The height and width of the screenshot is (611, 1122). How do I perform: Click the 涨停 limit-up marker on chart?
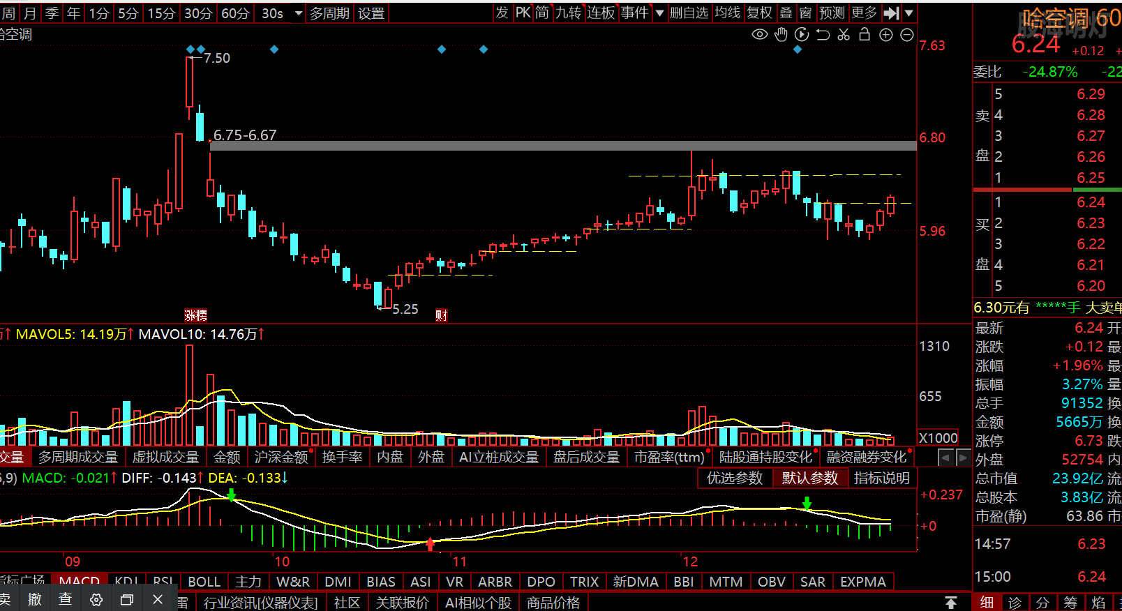(x=196, y=315)
